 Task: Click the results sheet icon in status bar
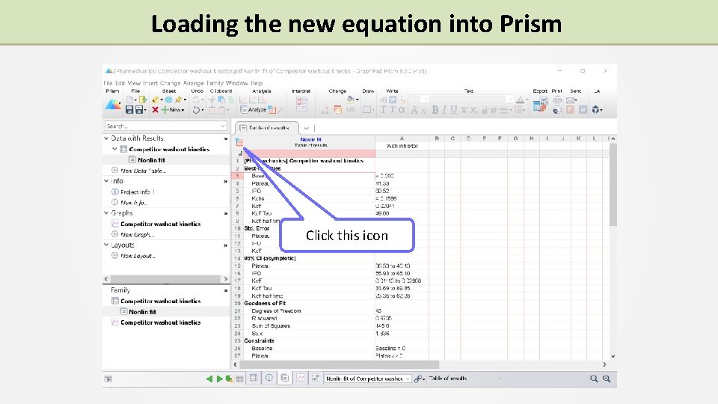[x=285, y=378]
